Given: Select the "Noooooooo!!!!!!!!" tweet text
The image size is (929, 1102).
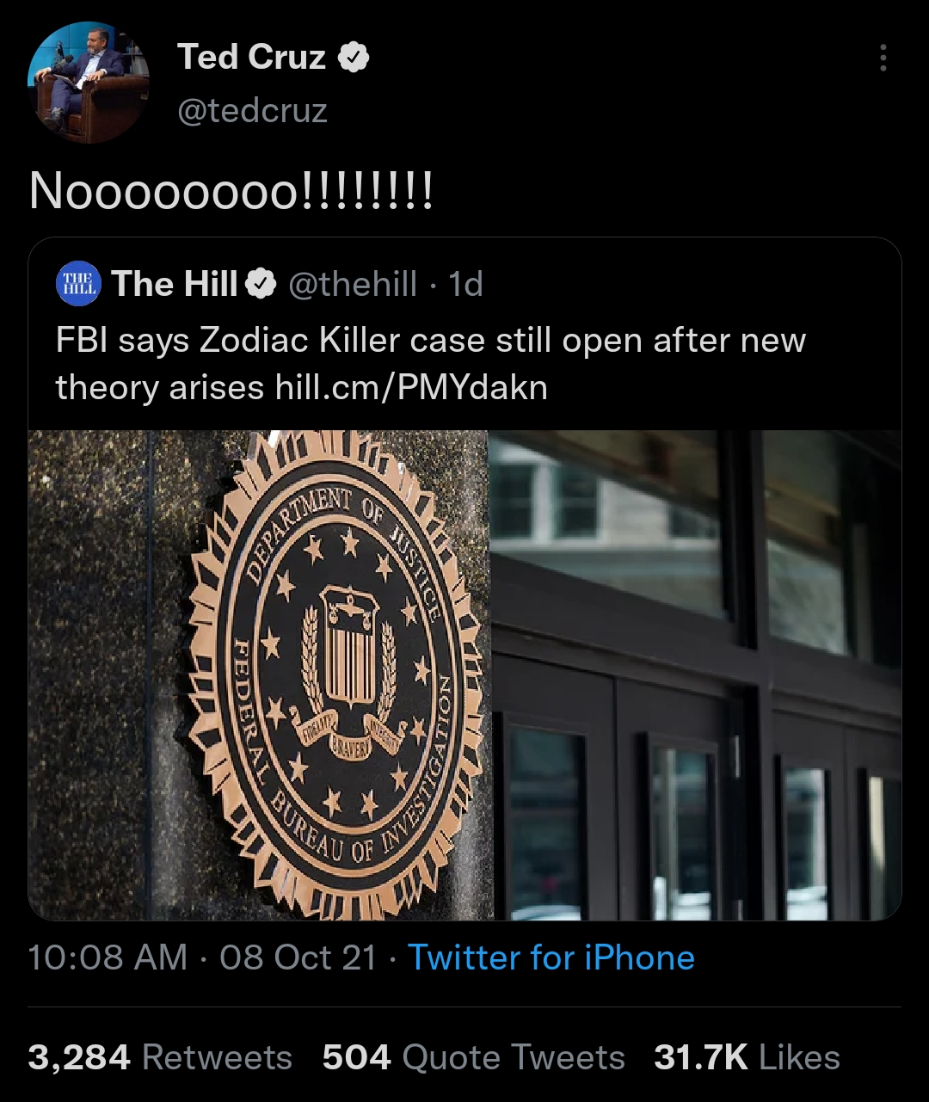Looking at the screenshot, I should point(231,191).
